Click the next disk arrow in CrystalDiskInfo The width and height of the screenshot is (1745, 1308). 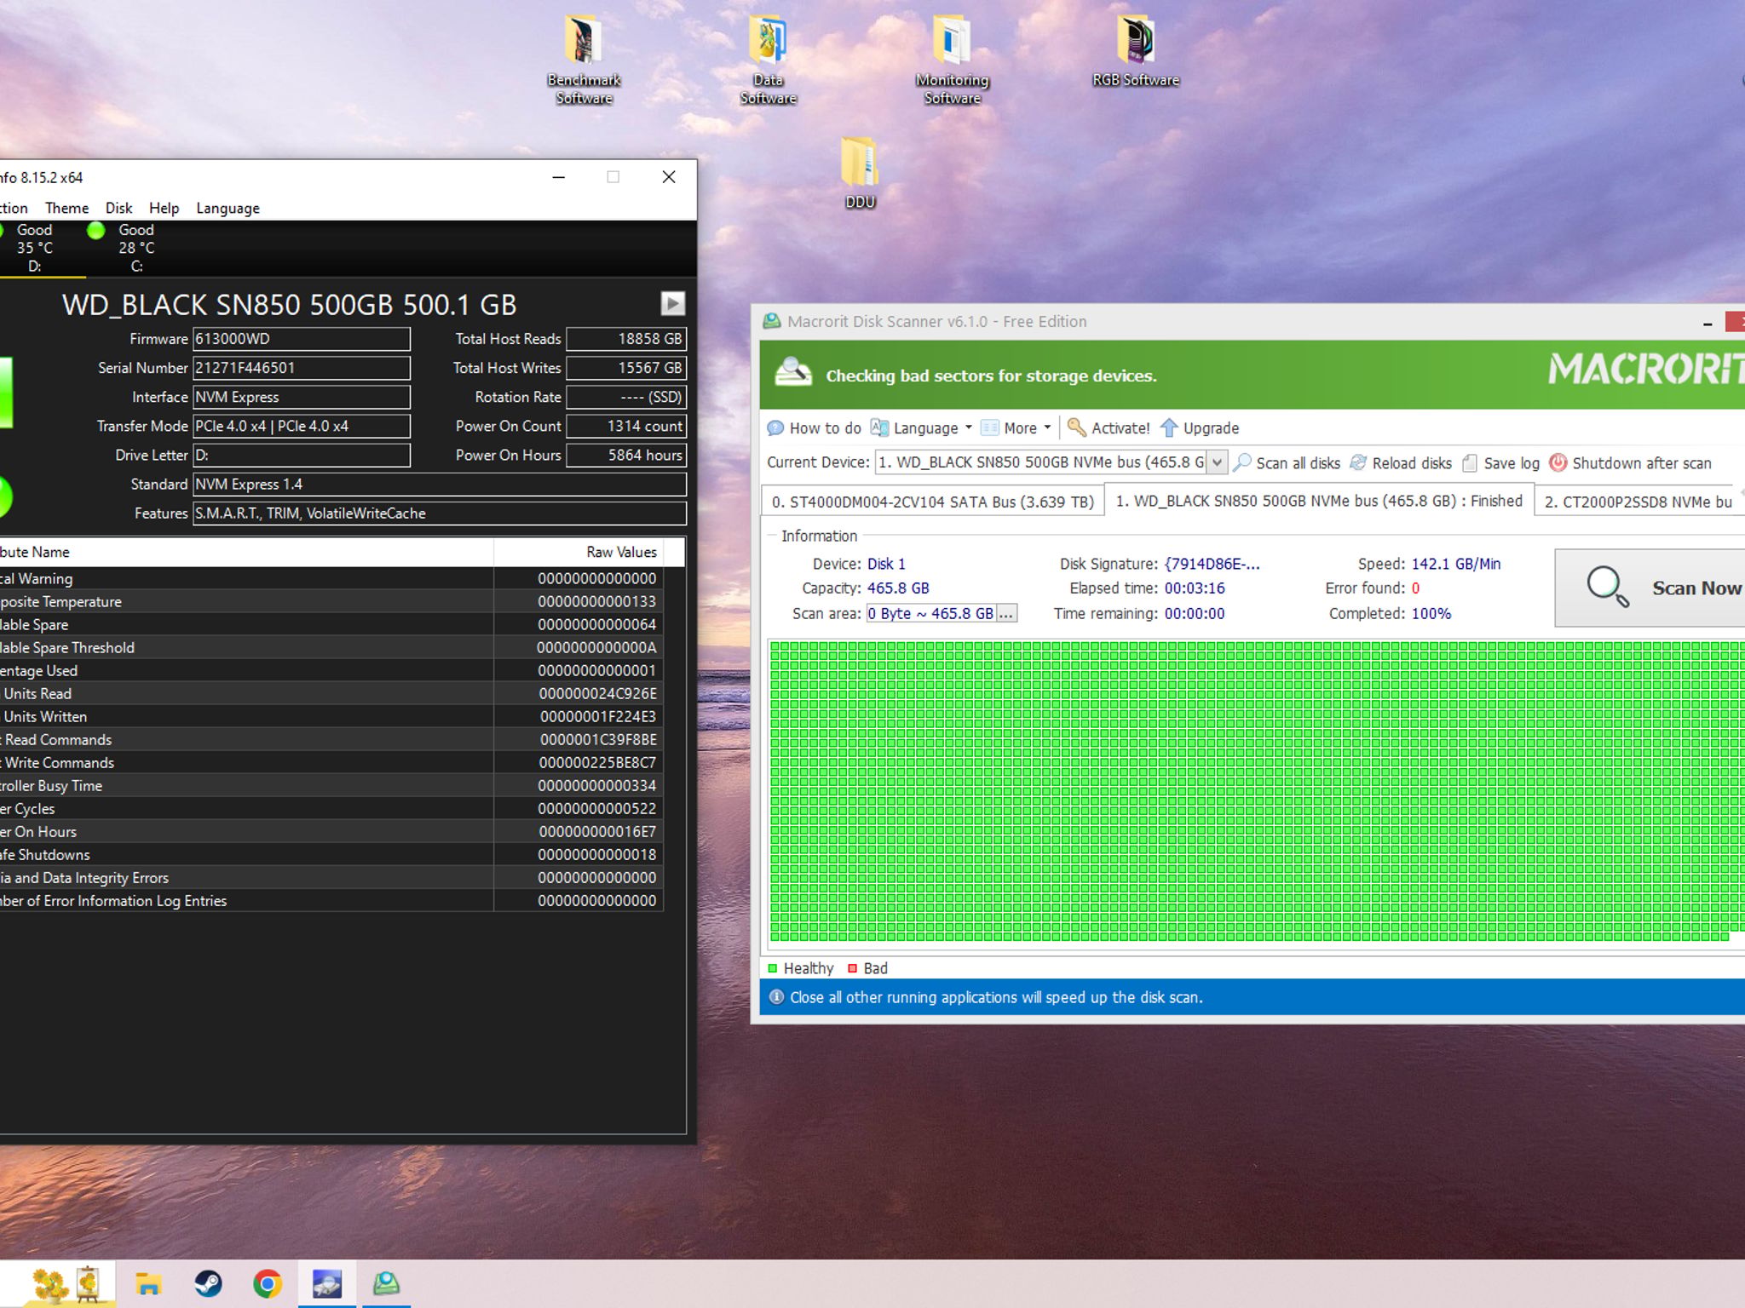pyautogui.click(x=672, y=304)
